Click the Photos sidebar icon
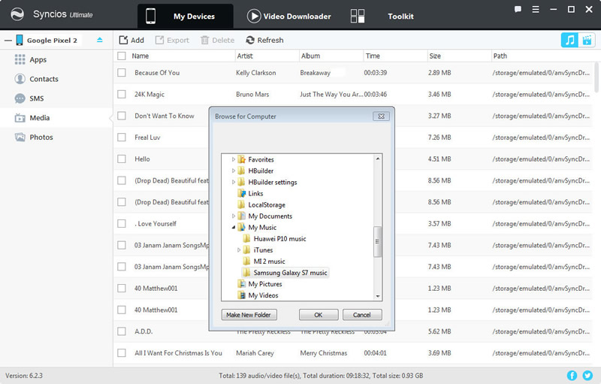 [20, 137]
